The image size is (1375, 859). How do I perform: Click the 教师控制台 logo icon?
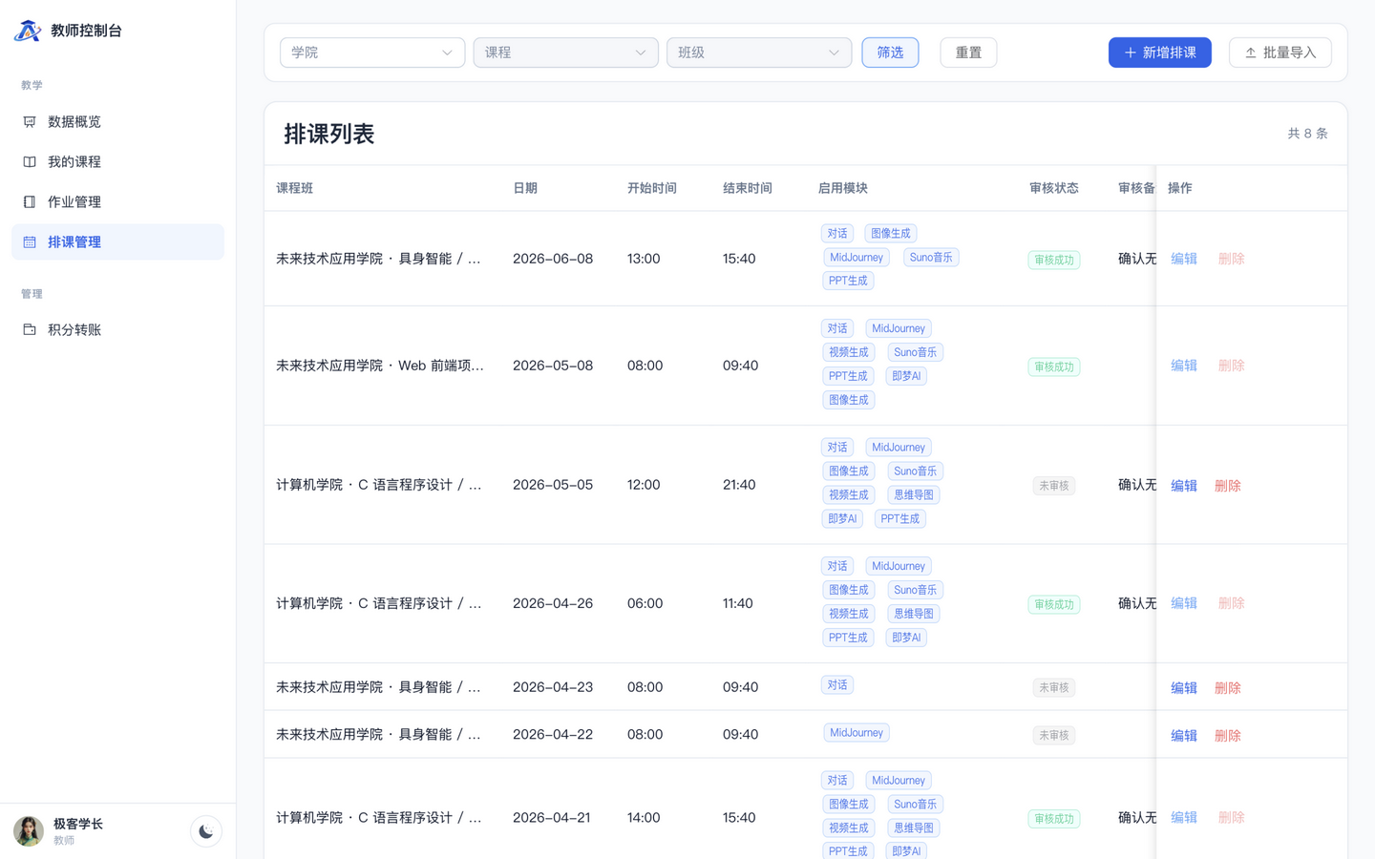pos(28,31)
